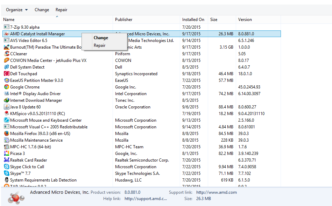The width and height of the screenshot is (332, 206).
Task: Click the Microsoft Mouse and Keyboard Center icon
Action: 7,120
